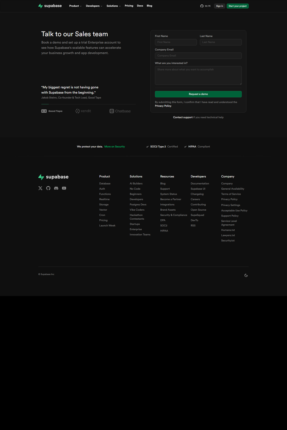Open System Status footer link
This screenshot has width=287, height=430.
169,194
